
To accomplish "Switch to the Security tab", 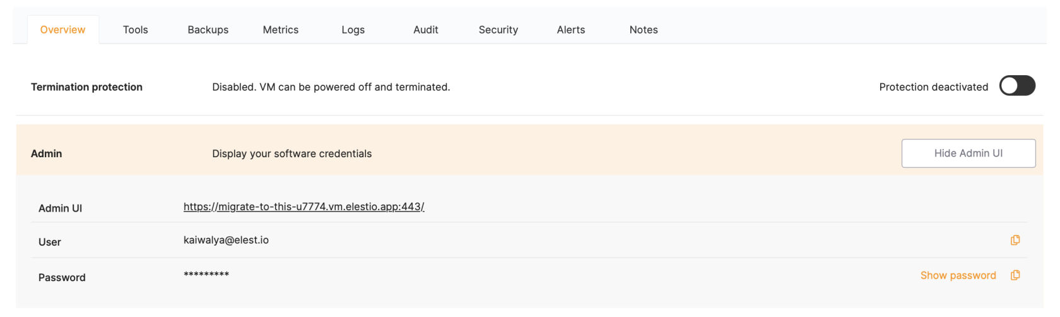I will 498,30.
